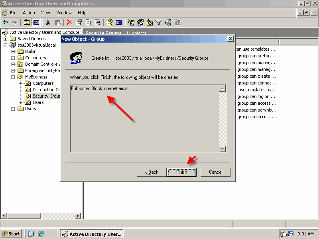Viewport: 319px width, 239px height.
Task: Open the Window menu
Action: (x=64, y=13)
